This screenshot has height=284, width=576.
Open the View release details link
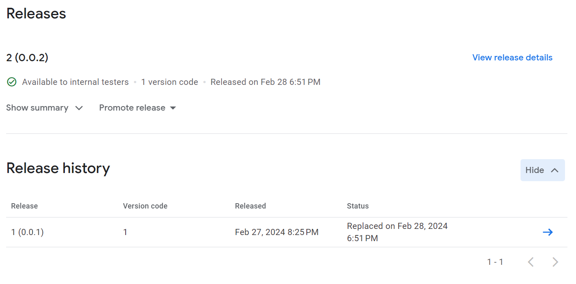[512, 58]
